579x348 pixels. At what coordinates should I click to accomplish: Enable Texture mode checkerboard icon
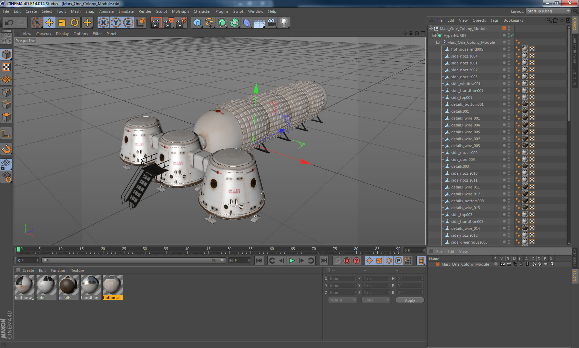6,67
